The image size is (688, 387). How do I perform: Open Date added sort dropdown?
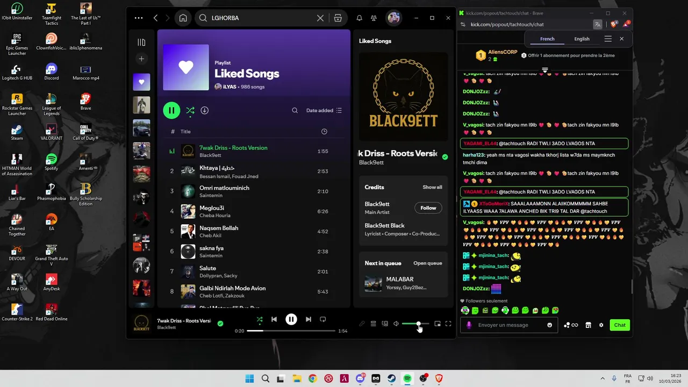(324, 110)
